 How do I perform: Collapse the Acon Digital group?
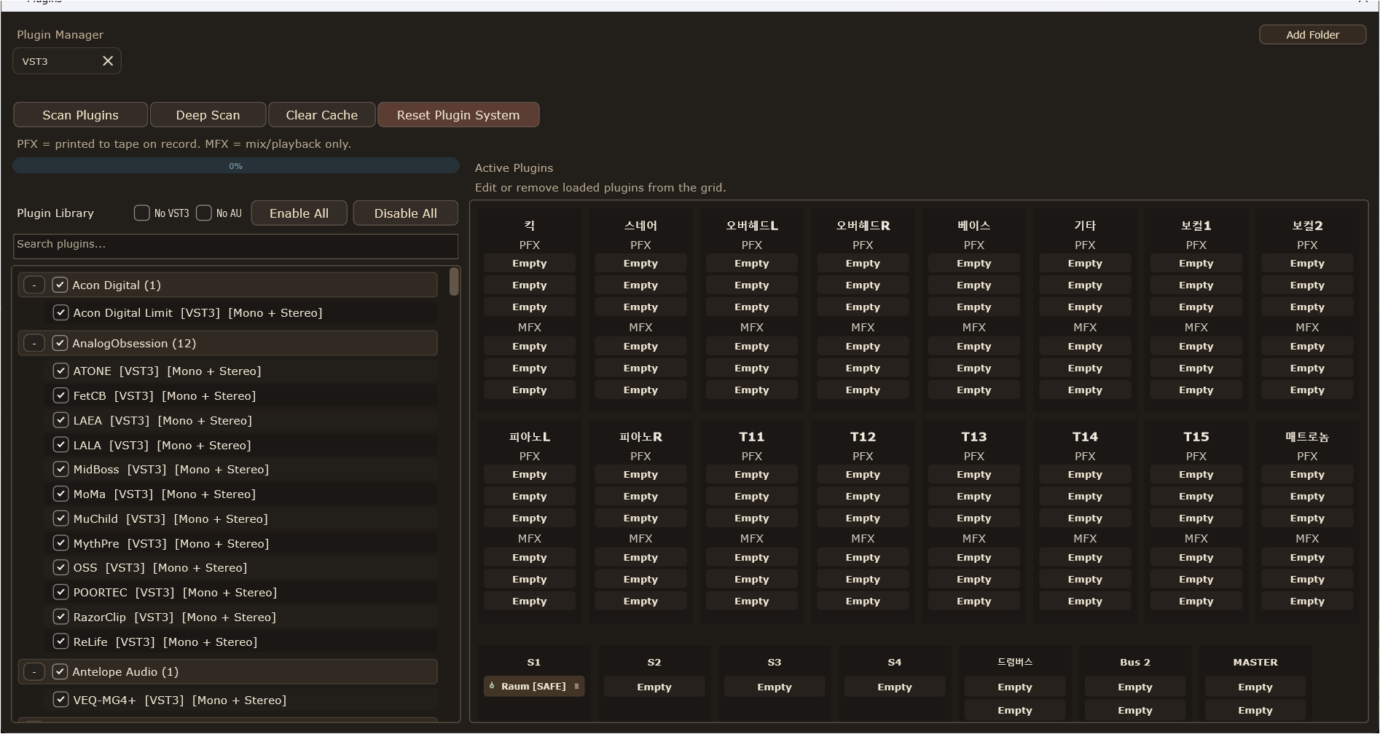34,285
